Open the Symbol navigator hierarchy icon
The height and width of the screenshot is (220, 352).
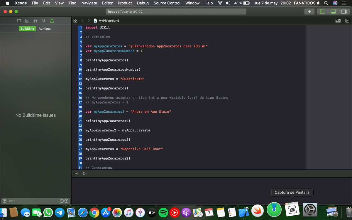click(35, 21)
